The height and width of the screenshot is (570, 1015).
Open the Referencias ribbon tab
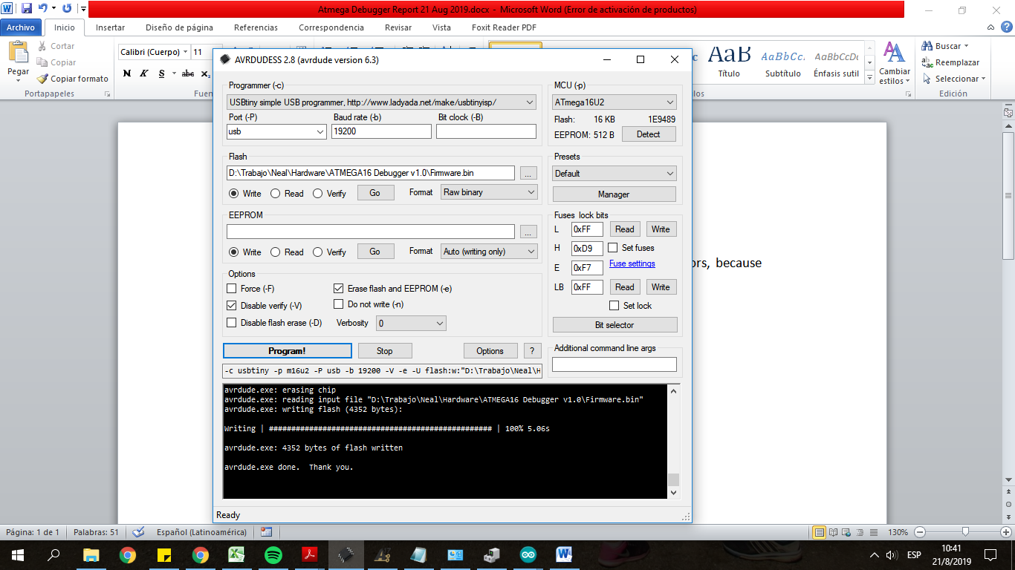tap(256, 27)
